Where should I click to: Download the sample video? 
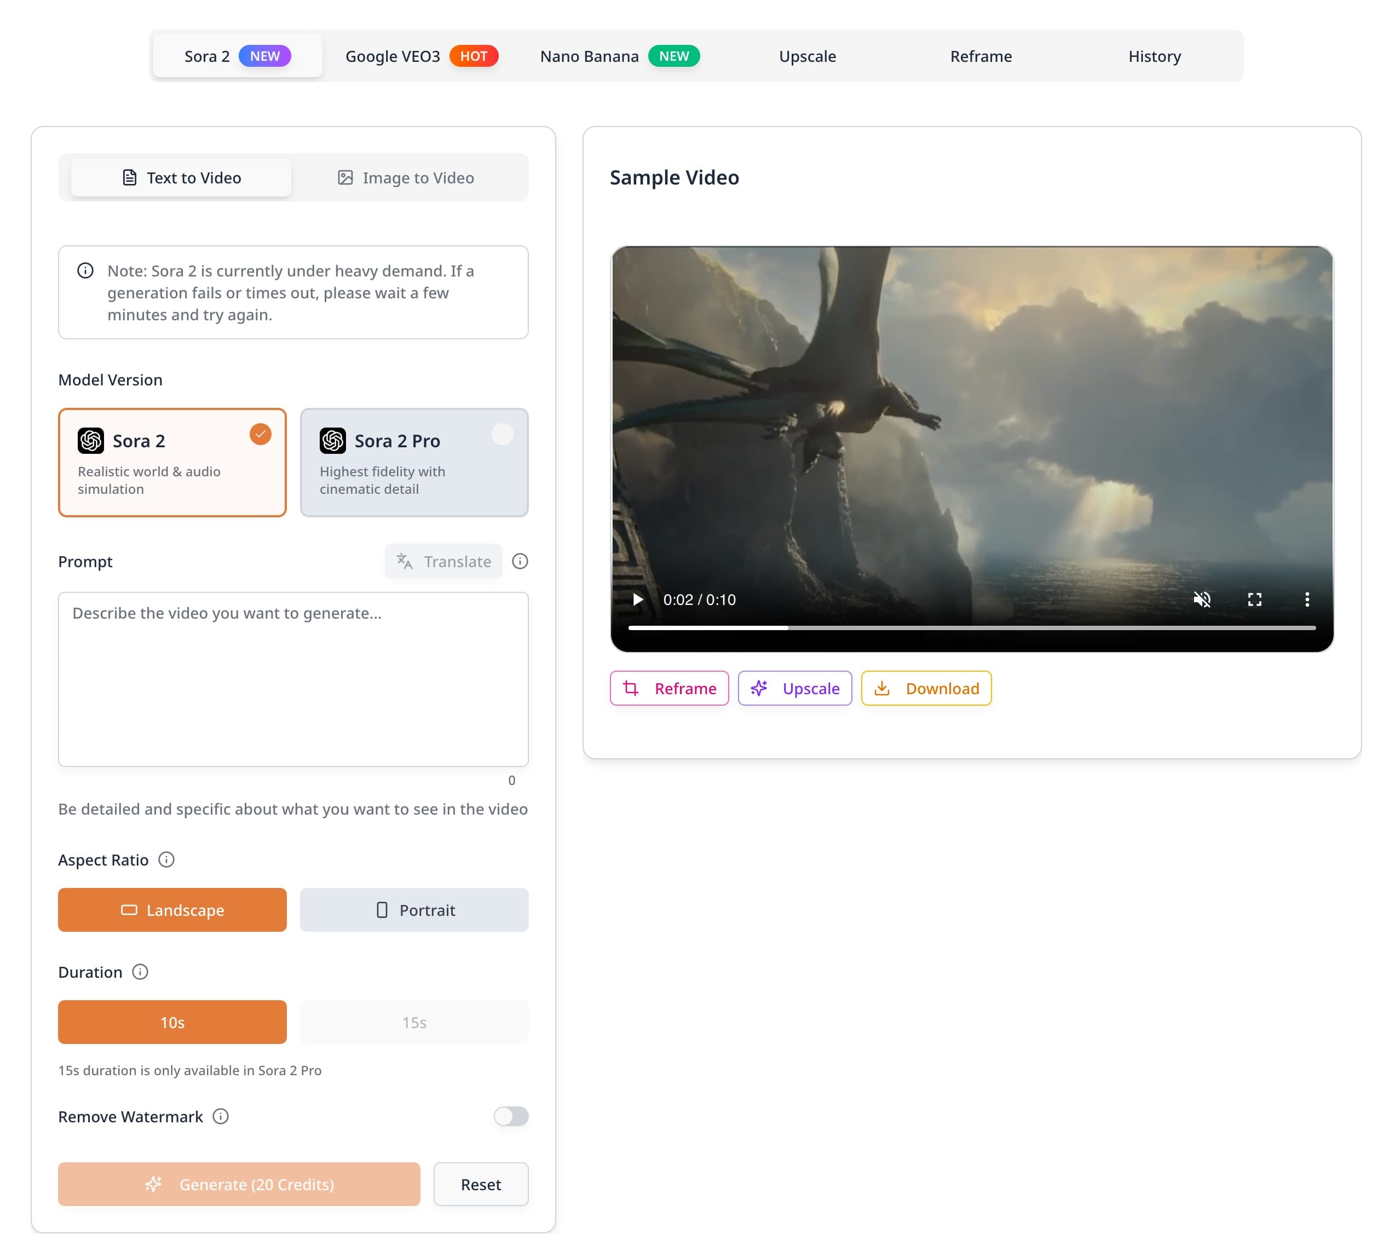click(x=926, y=688)
